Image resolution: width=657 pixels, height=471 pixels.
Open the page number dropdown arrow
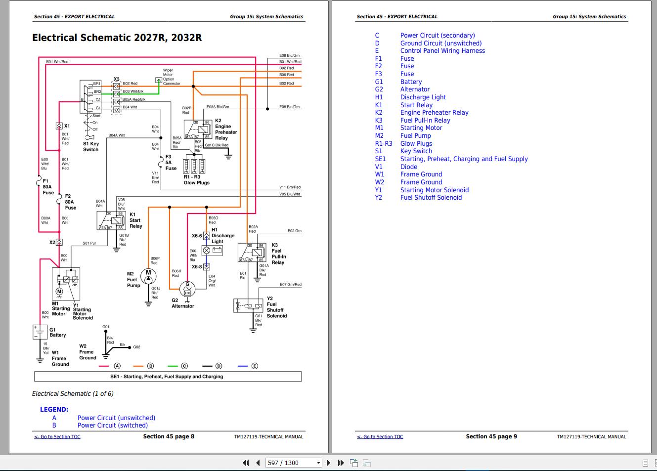coord(318,463)
